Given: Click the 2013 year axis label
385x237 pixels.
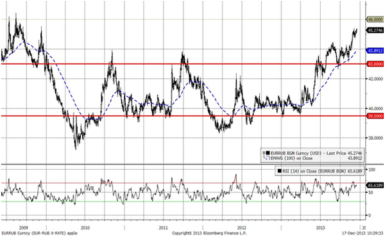Looking at the screenshot, I should point(320,227).
